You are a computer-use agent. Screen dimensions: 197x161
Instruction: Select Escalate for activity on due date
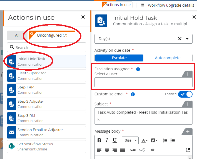pos(119,58)
